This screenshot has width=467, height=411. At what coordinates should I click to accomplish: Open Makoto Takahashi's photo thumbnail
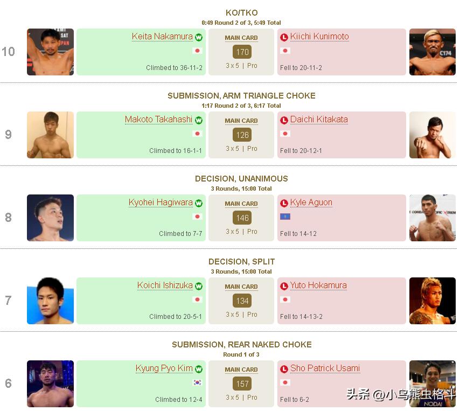pyautogui.click(x=51, y=135)
